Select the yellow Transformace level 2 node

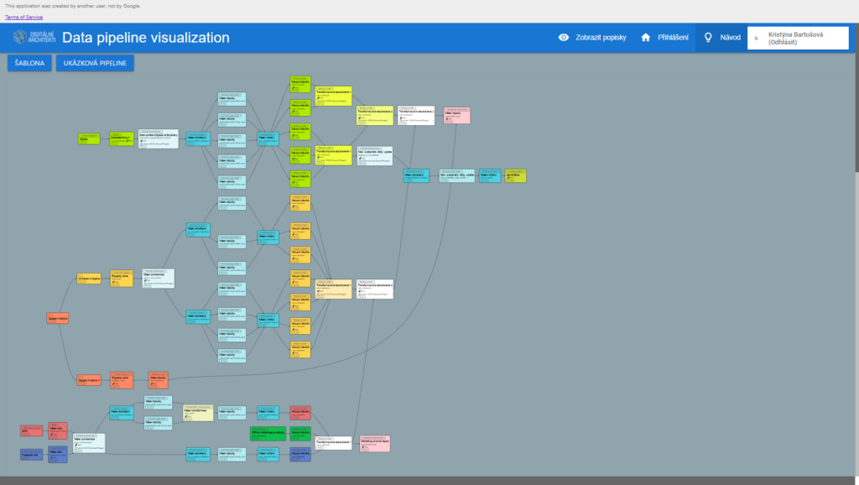[375, 116]
